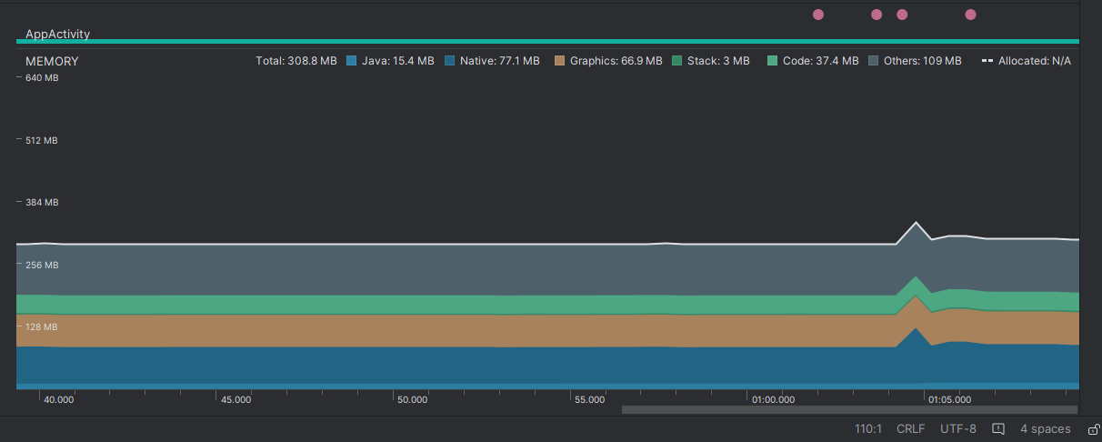
Task: Click the Others legend color square
Action: 874,61
